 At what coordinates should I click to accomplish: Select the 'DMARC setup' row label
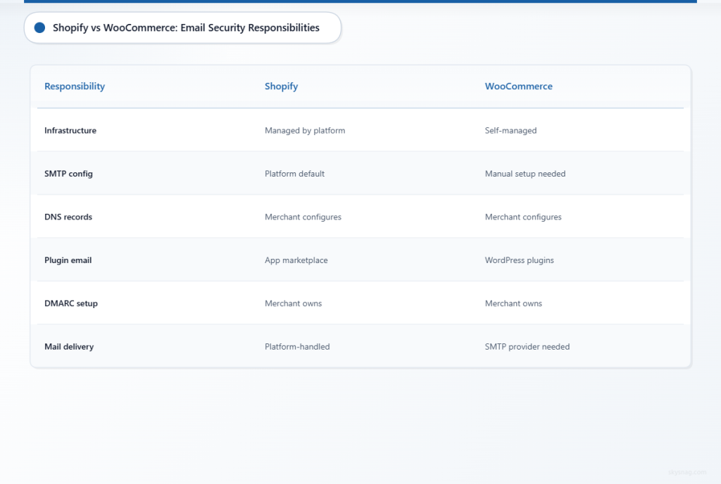(71, 303)
